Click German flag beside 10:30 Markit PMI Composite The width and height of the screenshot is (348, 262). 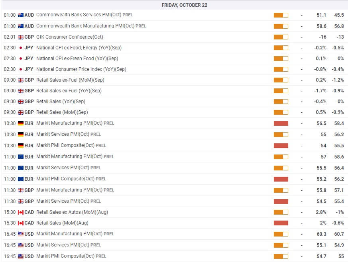point(21,146)
